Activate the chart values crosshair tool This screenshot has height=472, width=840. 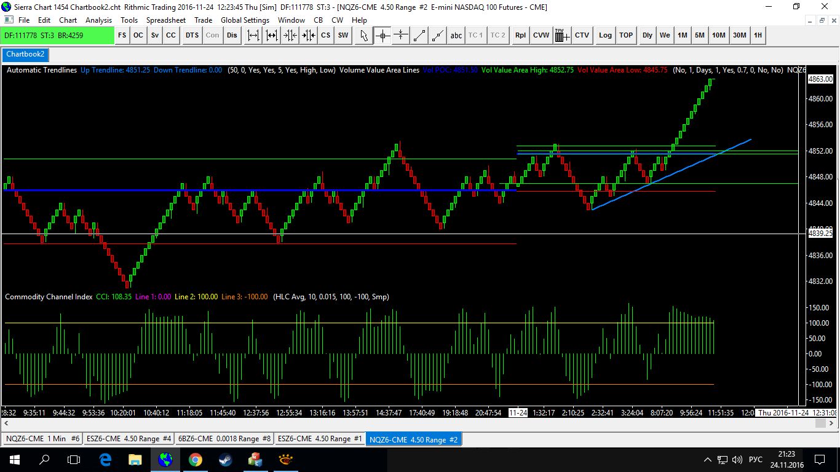pyautogui.click(x=382, y=35)
